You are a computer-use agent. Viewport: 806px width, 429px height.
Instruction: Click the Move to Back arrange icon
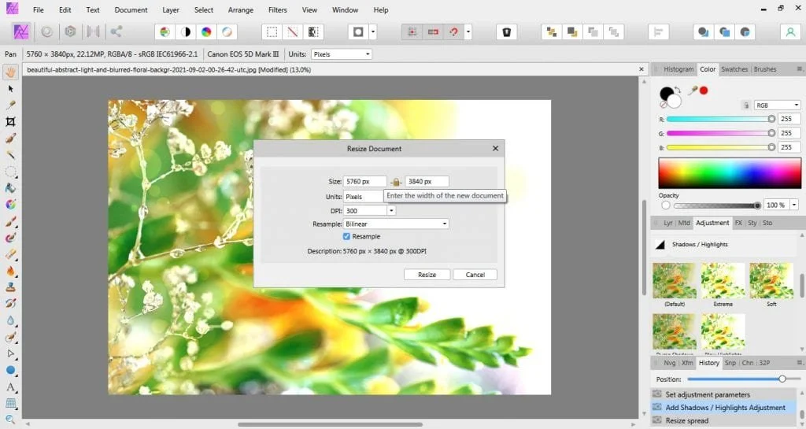point(552,31)
